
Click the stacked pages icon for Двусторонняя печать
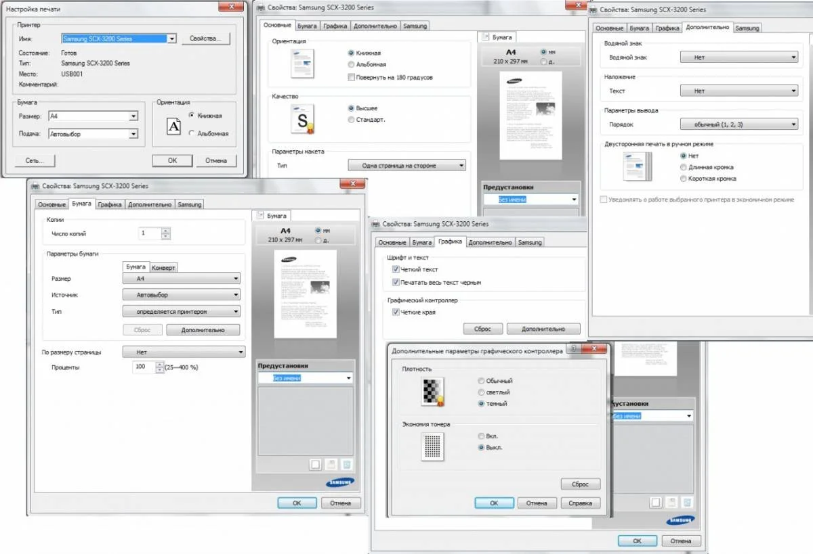(637, 166)
